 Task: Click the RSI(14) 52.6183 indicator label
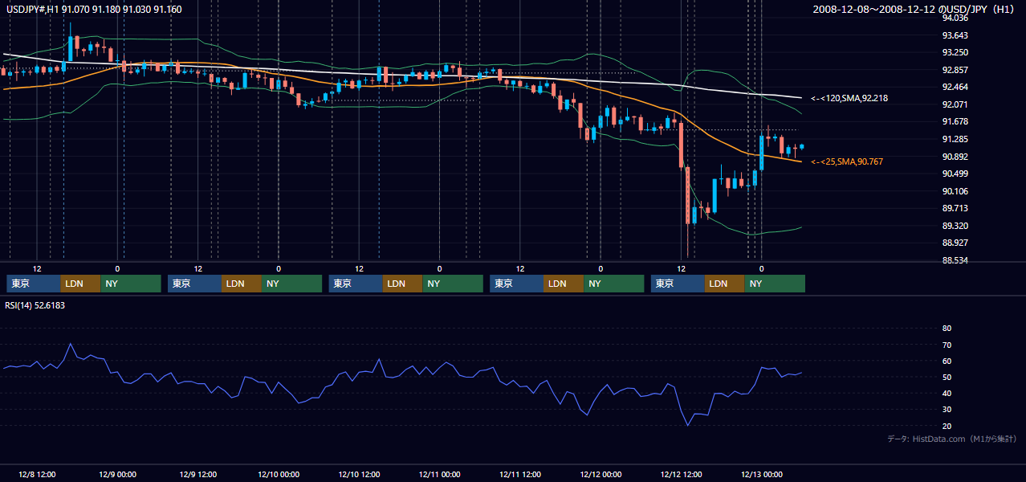(35, 305)
